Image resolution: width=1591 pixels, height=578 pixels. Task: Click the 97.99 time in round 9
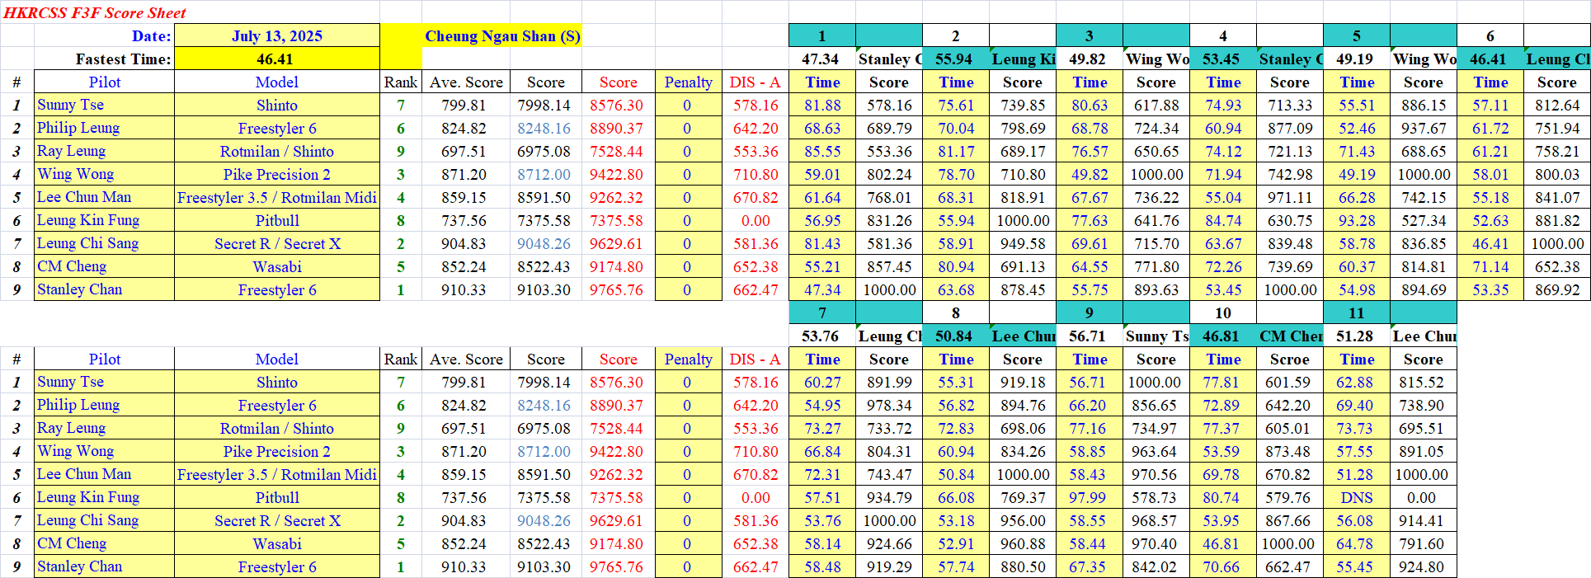tap(1088, 497)
